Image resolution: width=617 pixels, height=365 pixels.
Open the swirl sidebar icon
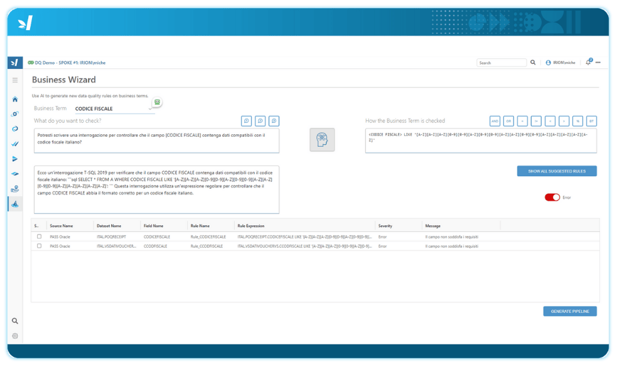coord(15,129)
